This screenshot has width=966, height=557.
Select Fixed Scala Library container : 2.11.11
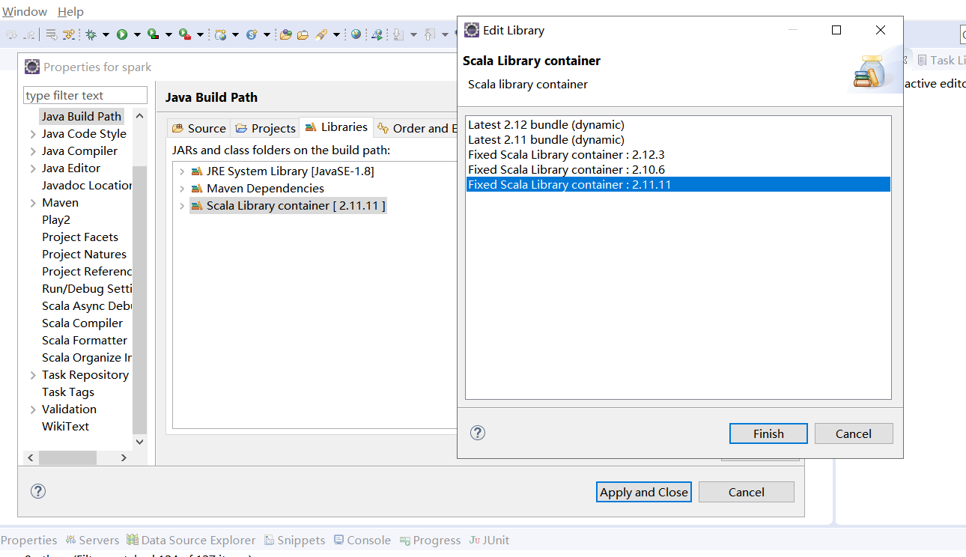[678, 184]
